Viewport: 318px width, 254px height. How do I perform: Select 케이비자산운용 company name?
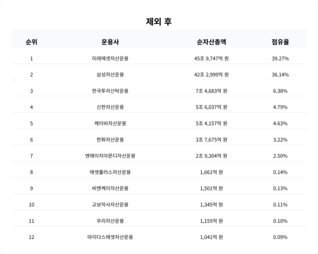pos(110,123)
